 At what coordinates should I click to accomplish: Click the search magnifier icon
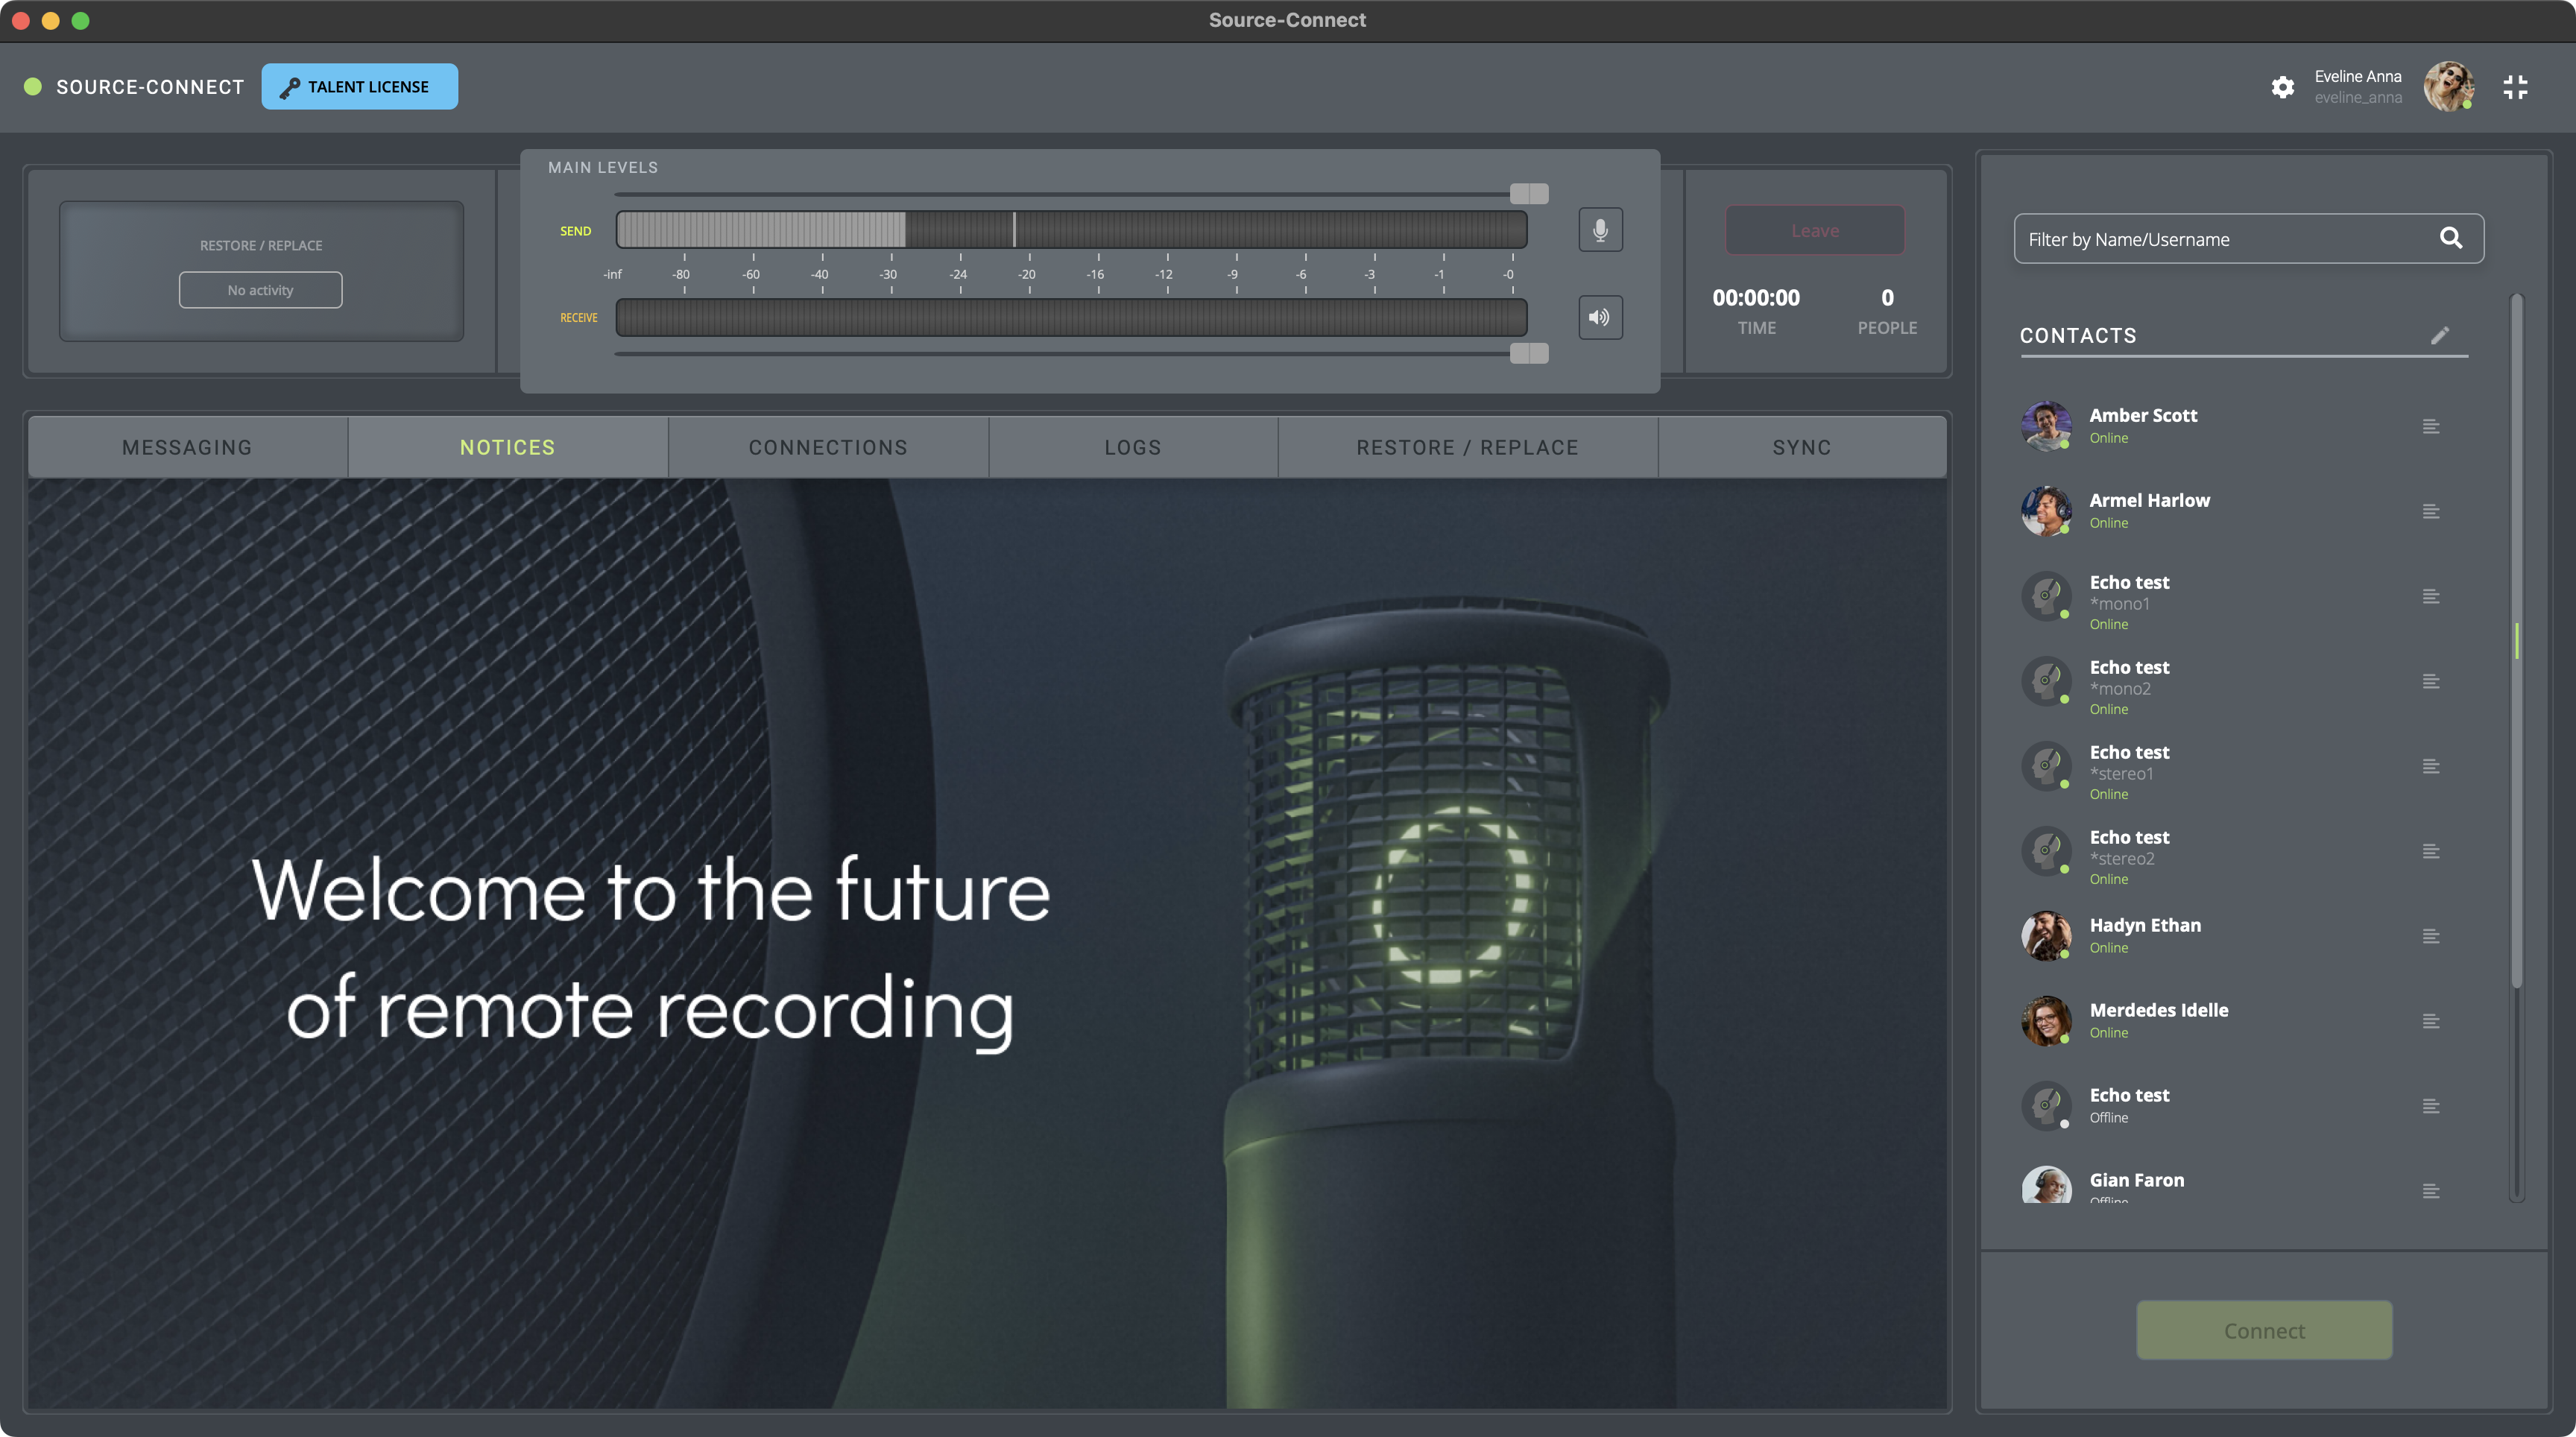(2451, 238)
